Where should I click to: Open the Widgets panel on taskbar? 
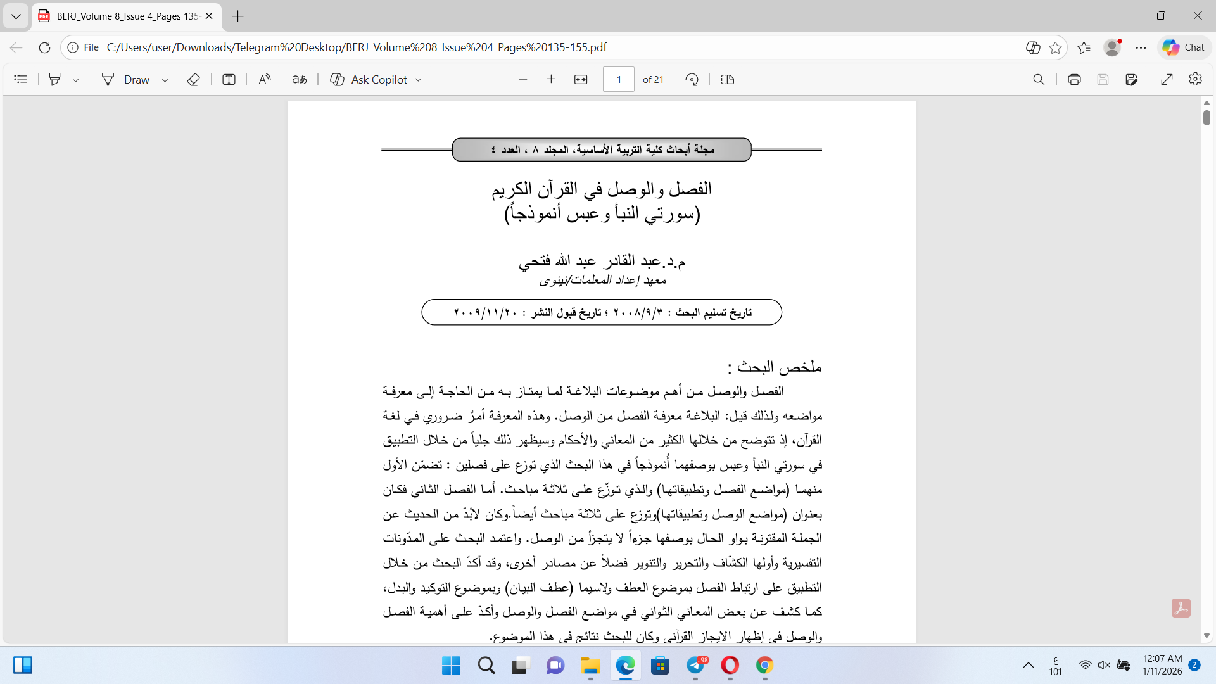(23, 665)
